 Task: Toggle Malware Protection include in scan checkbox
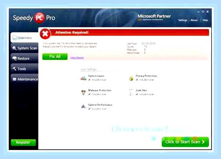point(90,94)
